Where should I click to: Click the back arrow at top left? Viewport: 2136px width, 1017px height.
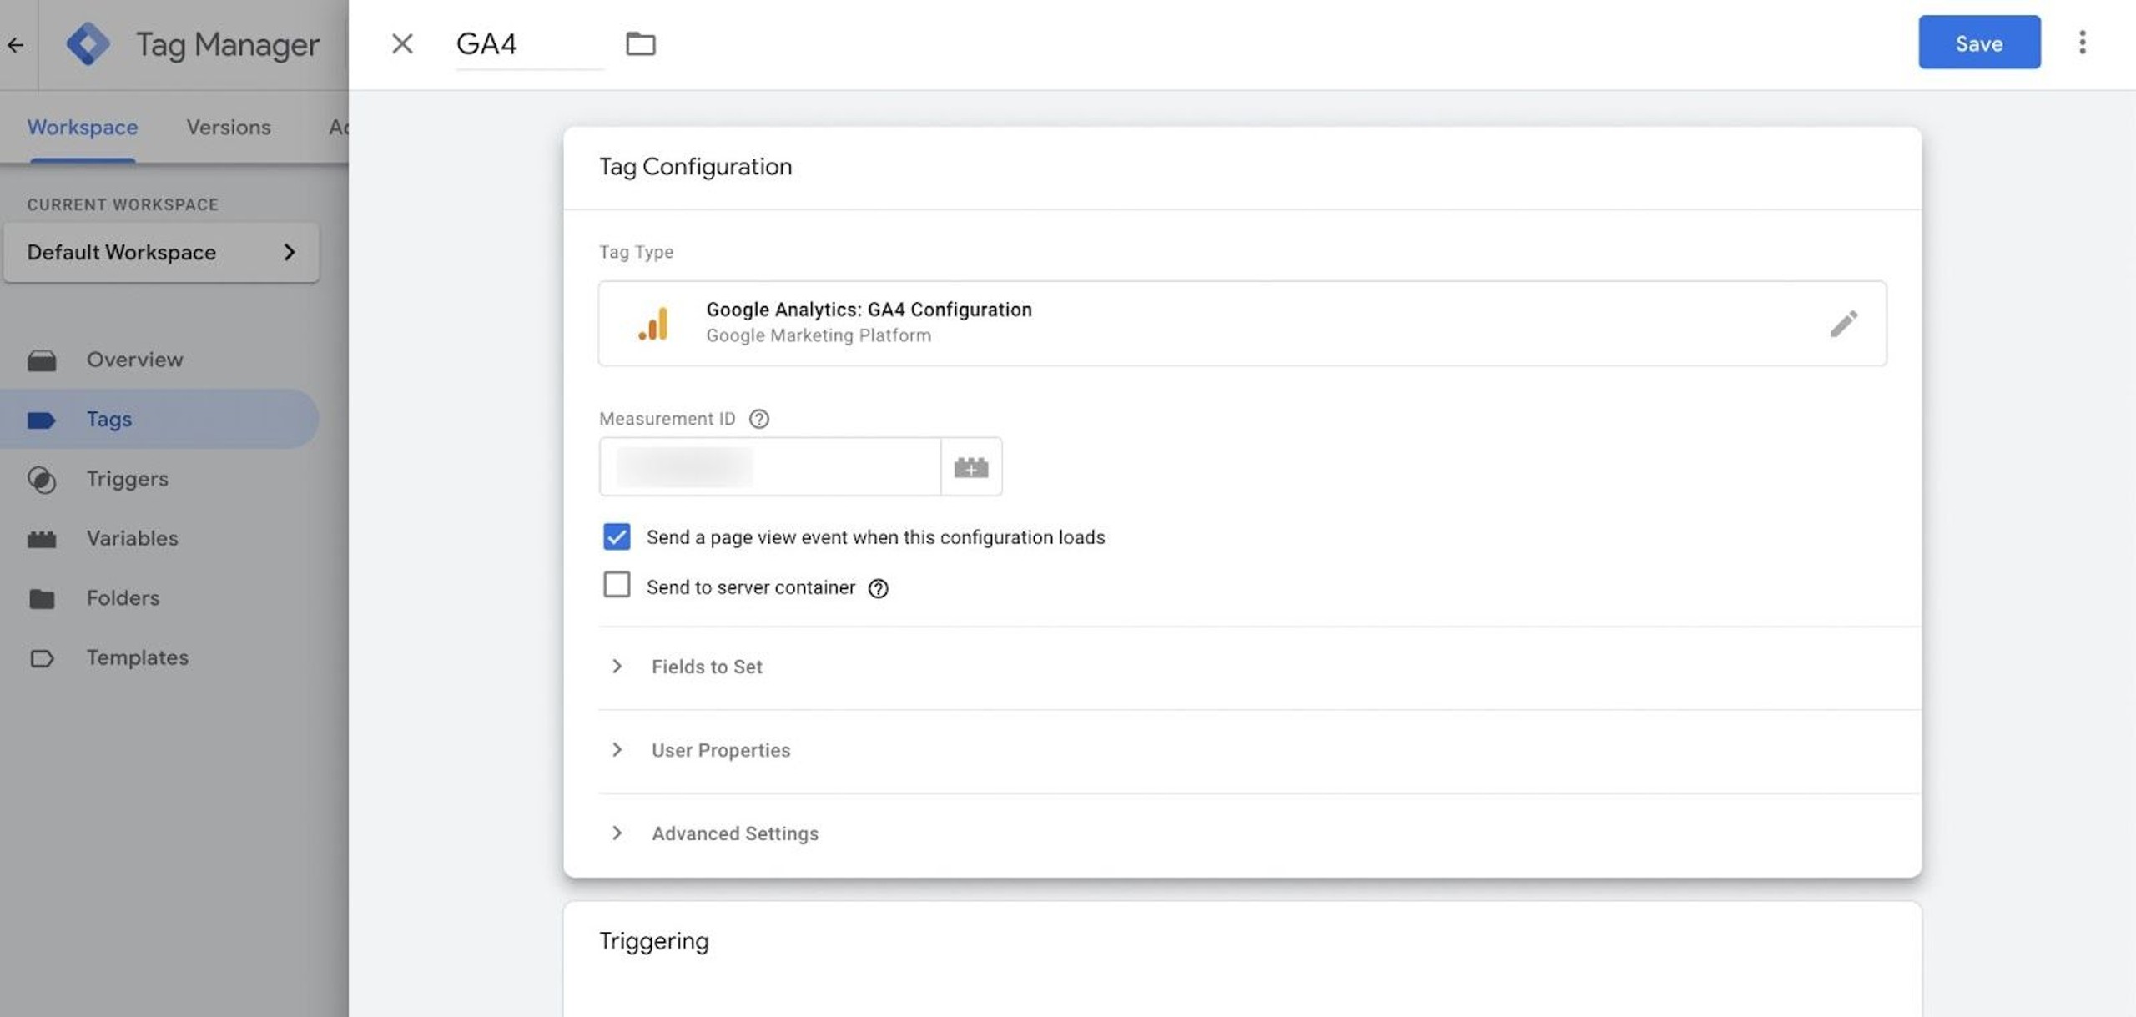(x=16, y=45)
